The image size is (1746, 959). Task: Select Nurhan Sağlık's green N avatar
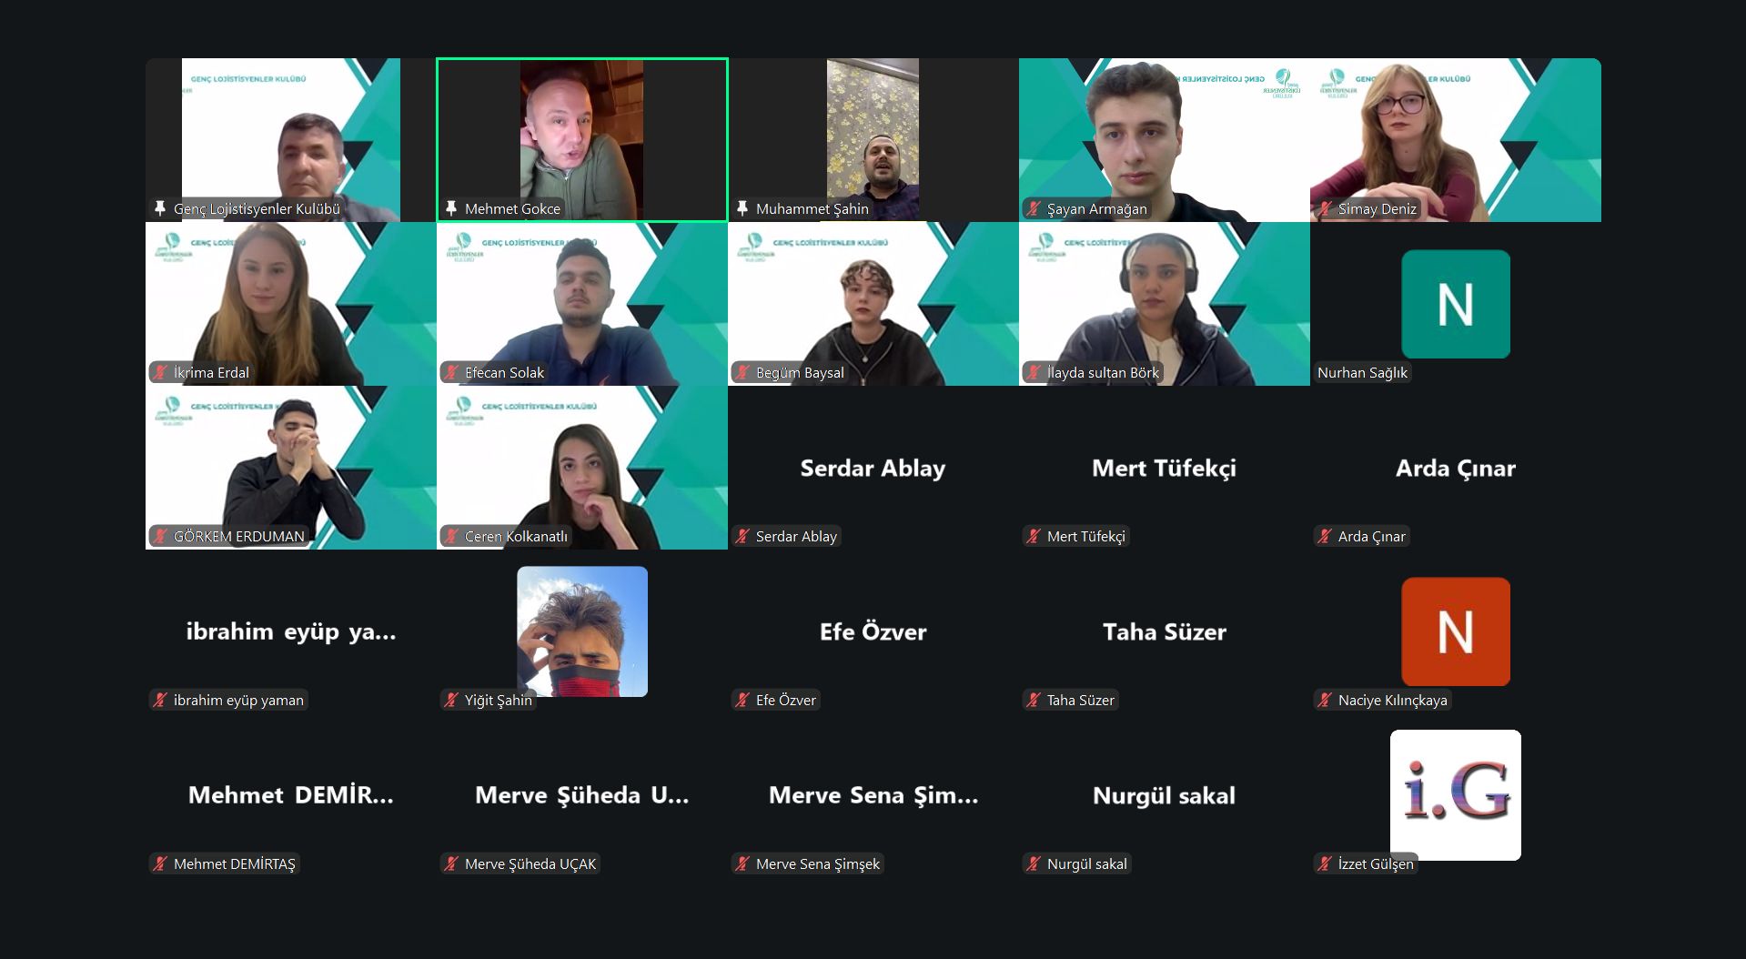click(1456, 304)
